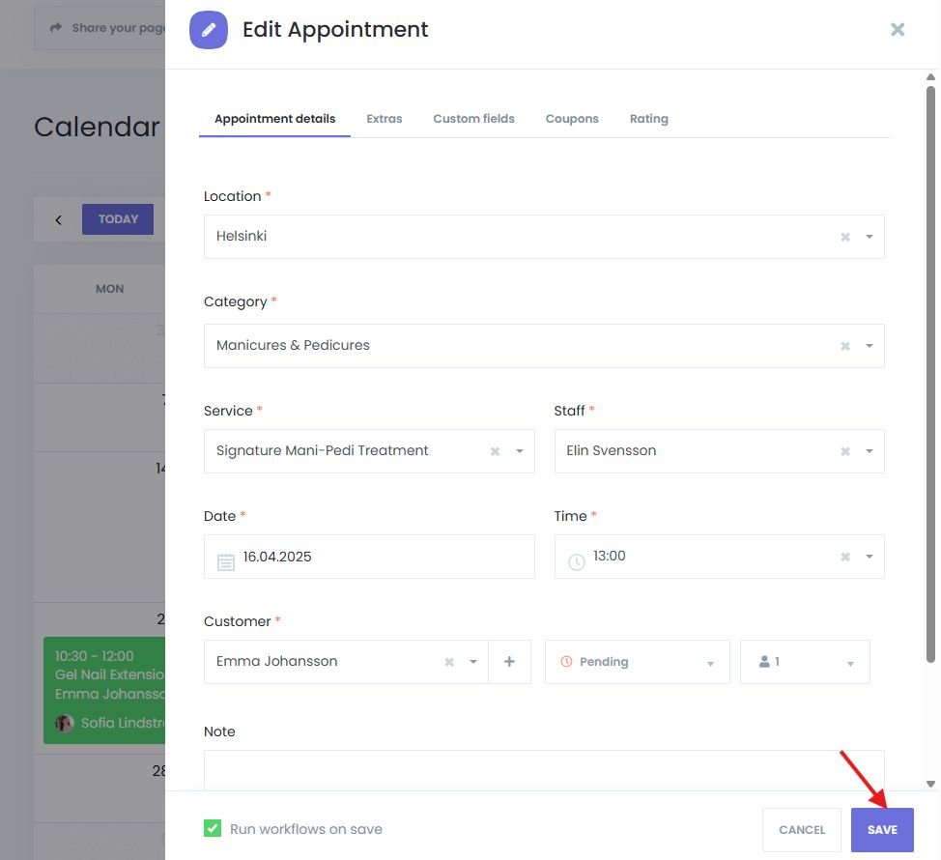Image resolution: width=941 pixels, height=860 pixels.
Task: Open the Custom fields tab
Action: pos(473,119)
